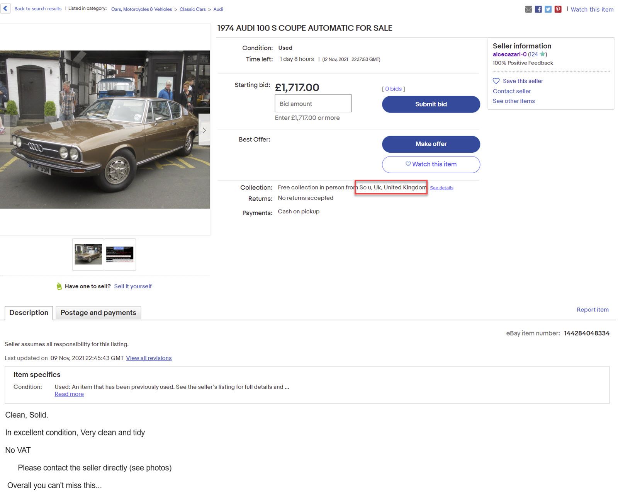Click the Watch this item heart button
This screenshot has height=504, width=618.
[431, 164]
